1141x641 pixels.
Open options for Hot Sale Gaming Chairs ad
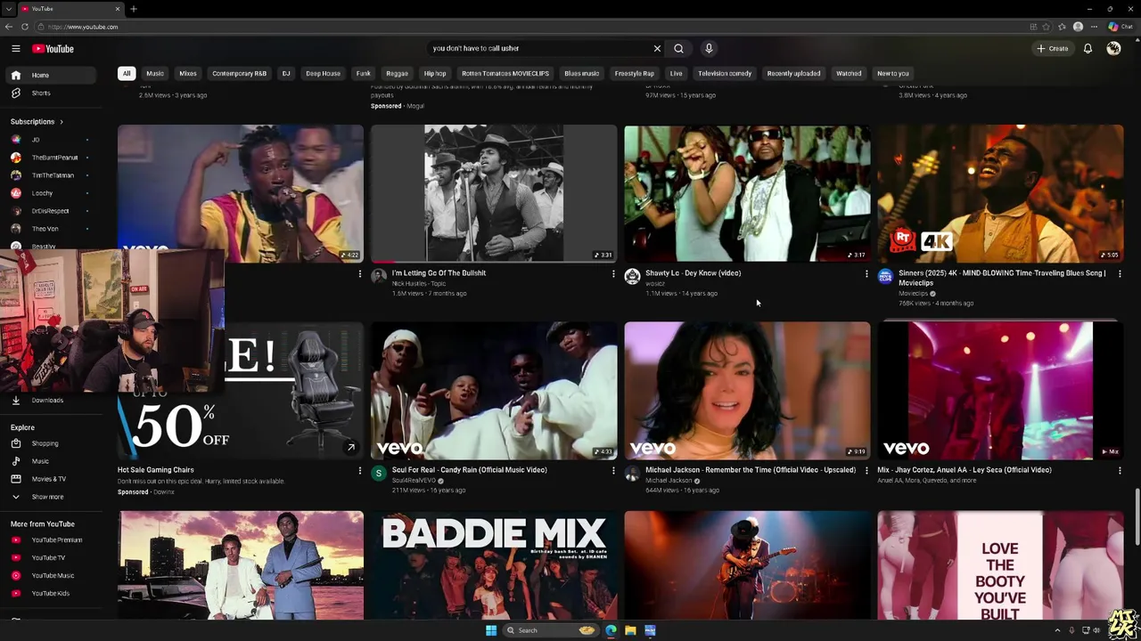(x=360, y=471)
